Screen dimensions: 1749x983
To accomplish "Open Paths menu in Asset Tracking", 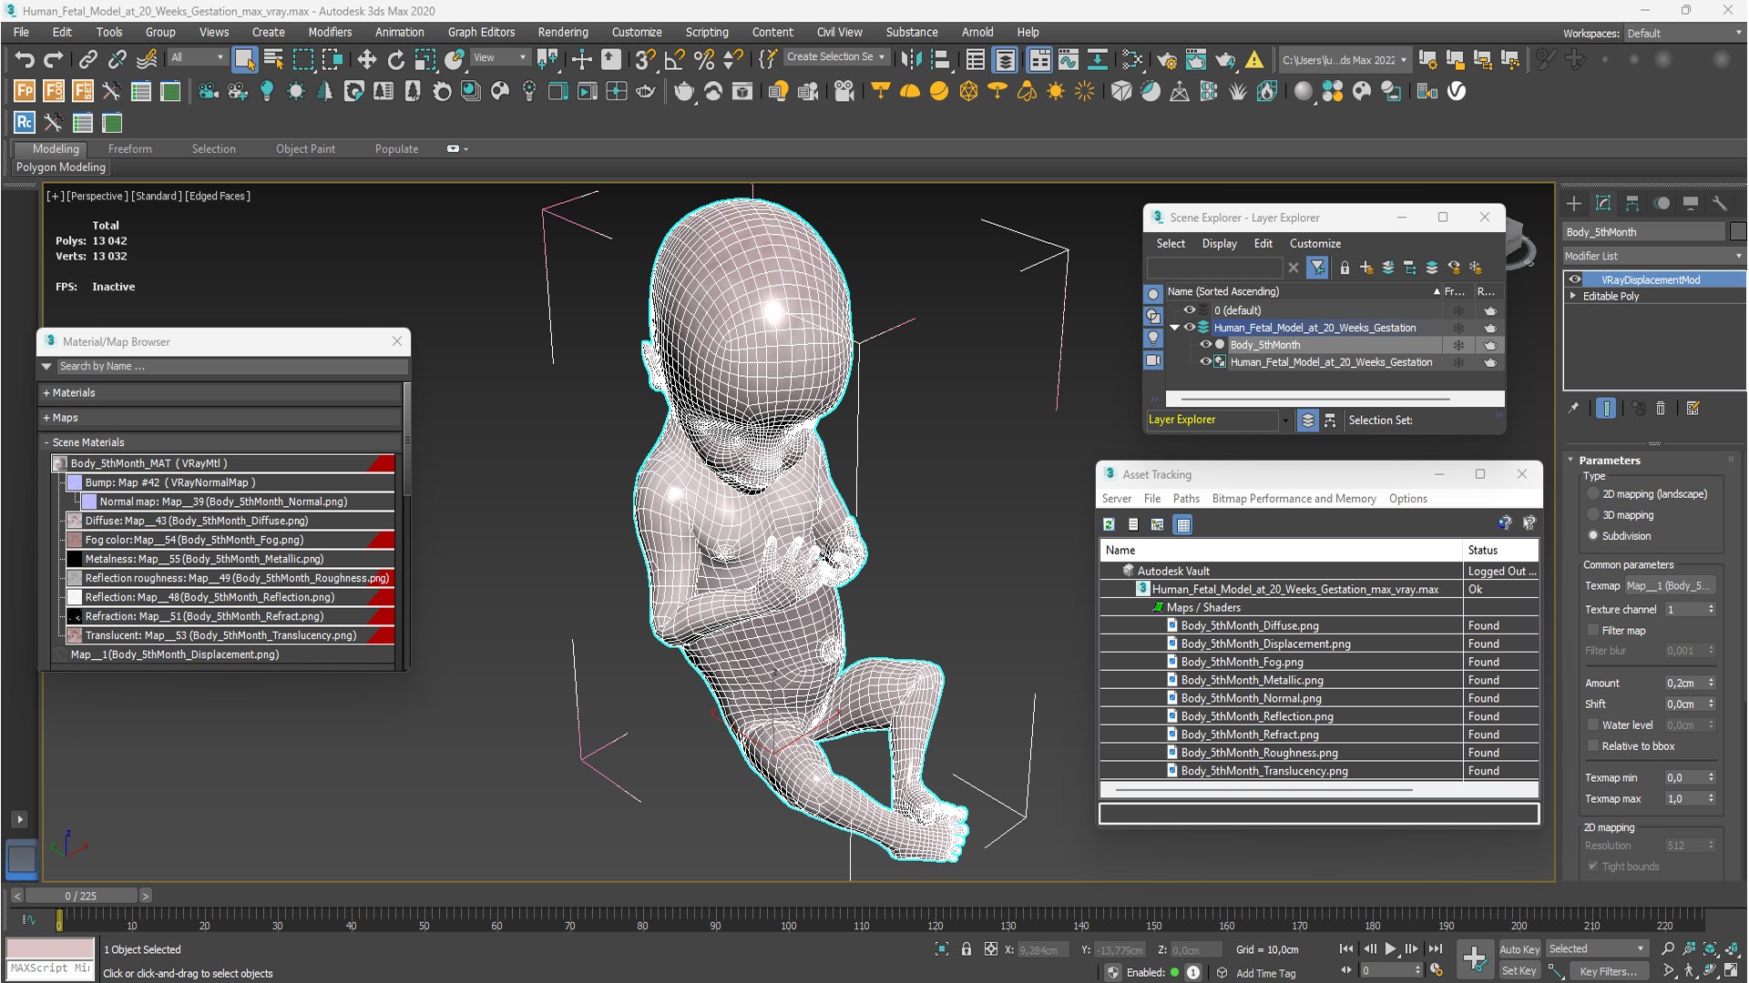I will 1186,499.
